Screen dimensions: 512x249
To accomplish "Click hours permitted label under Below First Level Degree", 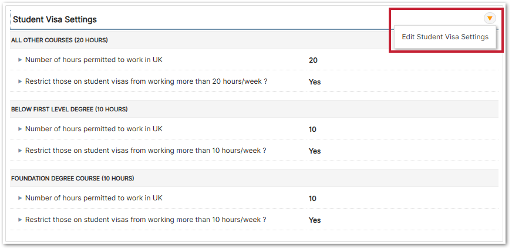I will pos(93,129).
